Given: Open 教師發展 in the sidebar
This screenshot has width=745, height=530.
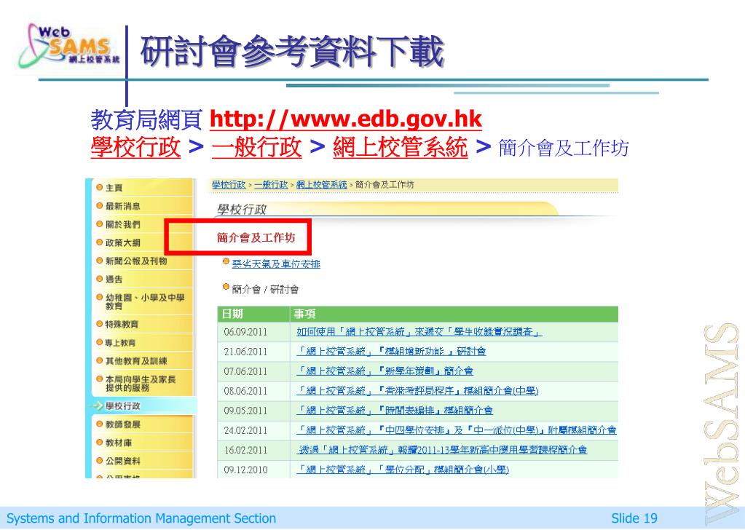Looking at the screenshot, I should [x=122, y=424].
